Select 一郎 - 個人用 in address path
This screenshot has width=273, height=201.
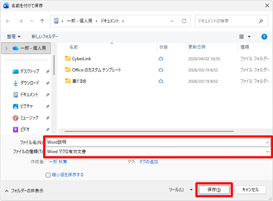pos(80,21)
